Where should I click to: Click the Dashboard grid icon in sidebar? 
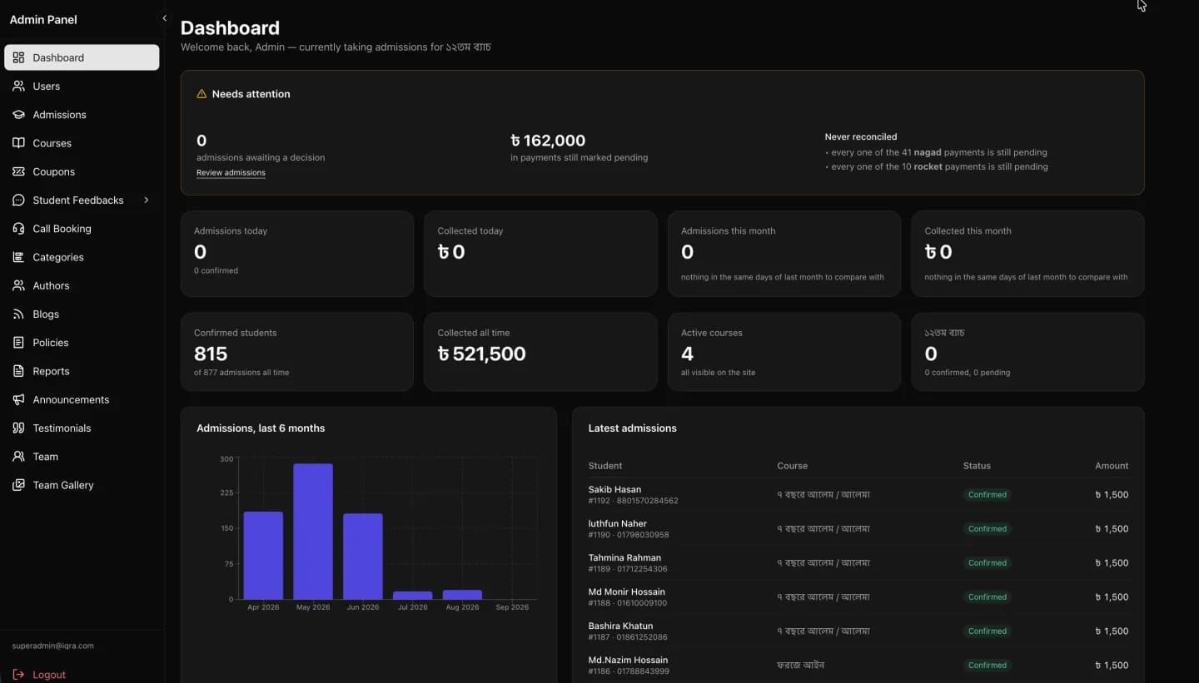(x=18, y=57)
